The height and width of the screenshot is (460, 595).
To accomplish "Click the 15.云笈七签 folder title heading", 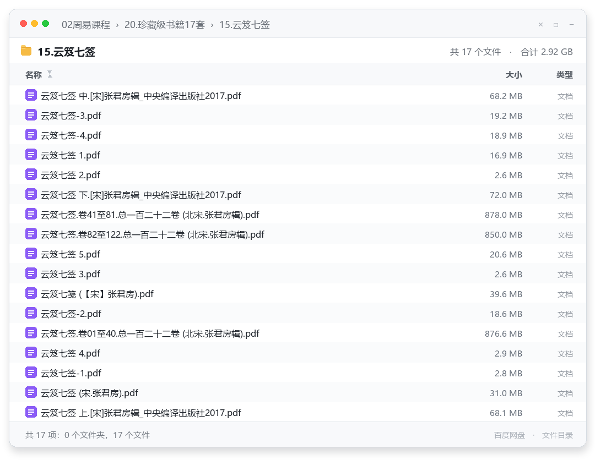I will click(x=67, y=52).
